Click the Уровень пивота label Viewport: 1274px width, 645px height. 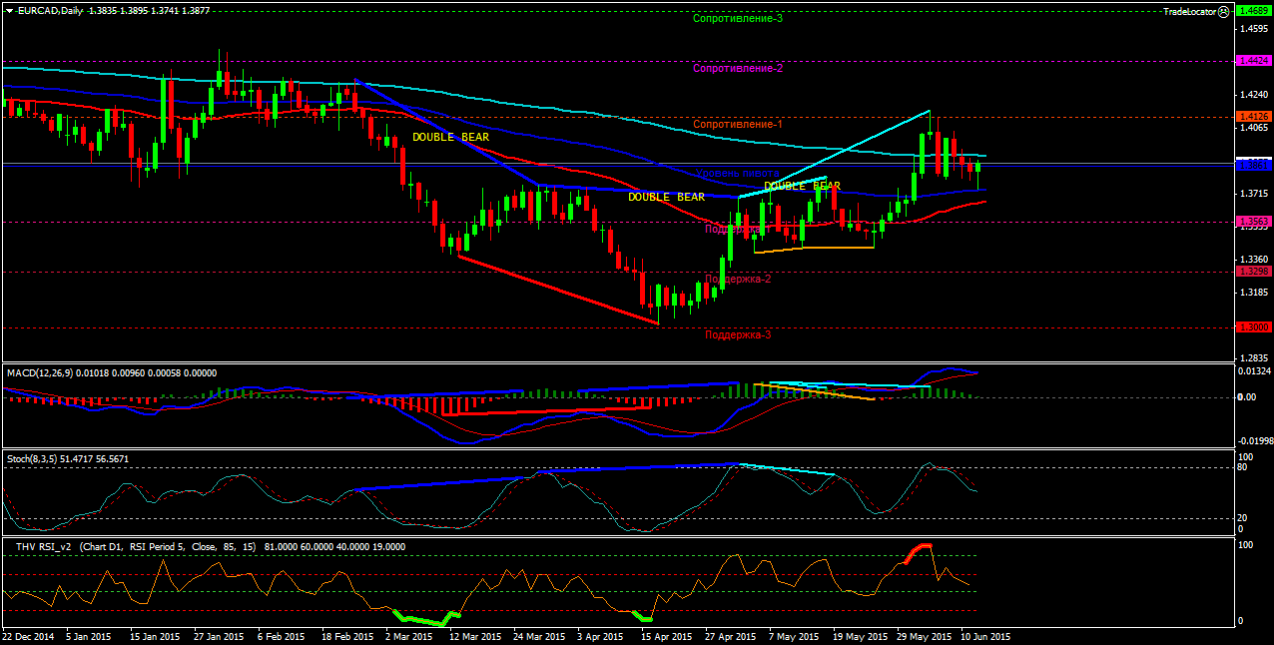point(737,173)
